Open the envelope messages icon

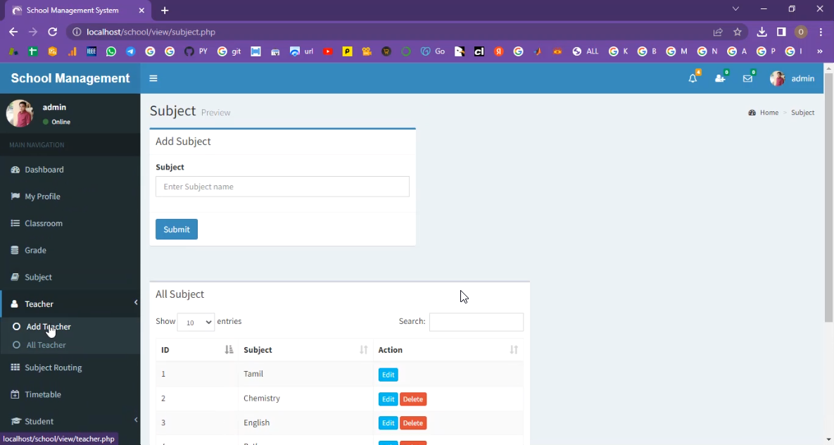pos(747,79)
